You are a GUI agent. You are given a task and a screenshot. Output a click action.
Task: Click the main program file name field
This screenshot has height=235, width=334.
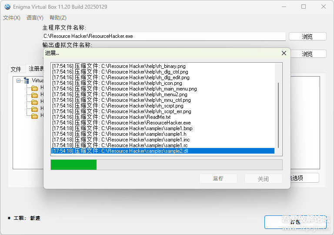(164, 36)
